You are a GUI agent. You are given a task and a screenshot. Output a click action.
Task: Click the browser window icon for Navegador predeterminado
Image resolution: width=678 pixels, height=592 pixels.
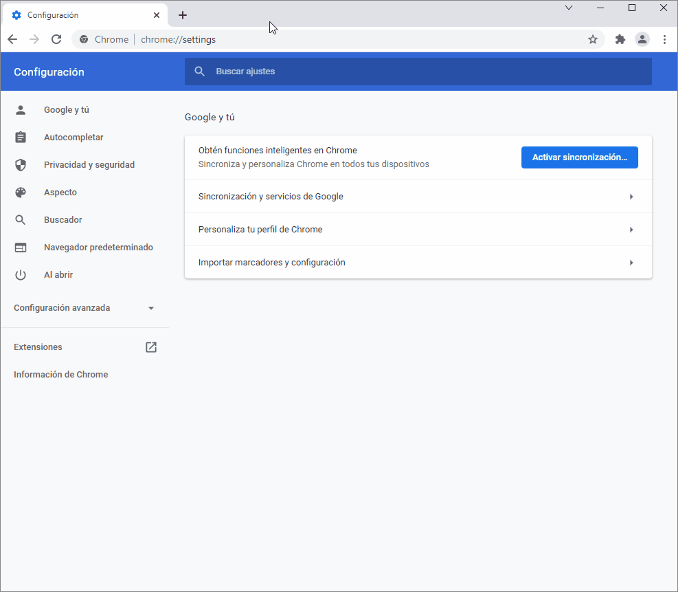click(21, 248)
